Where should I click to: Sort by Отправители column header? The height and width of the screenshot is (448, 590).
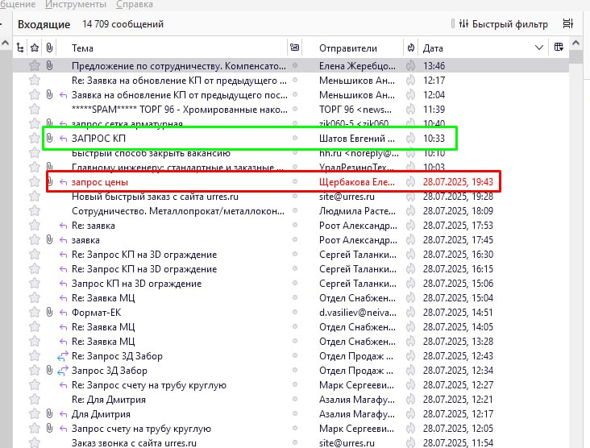pos(348,48)
